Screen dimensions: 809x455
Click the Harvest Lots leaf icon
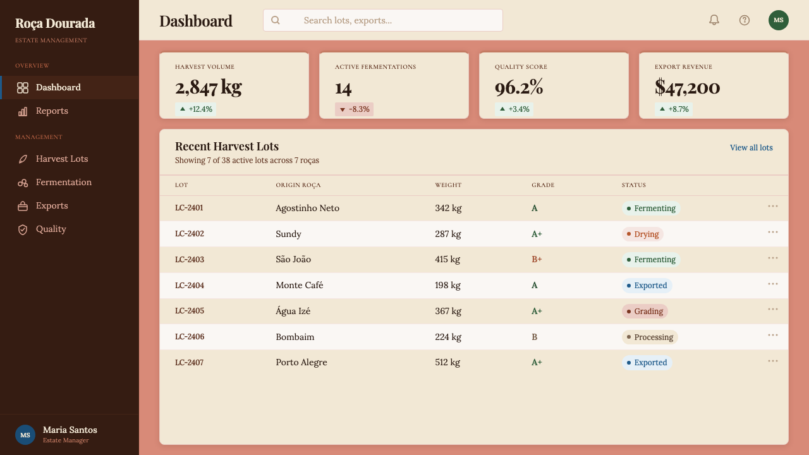pos(23,159)
